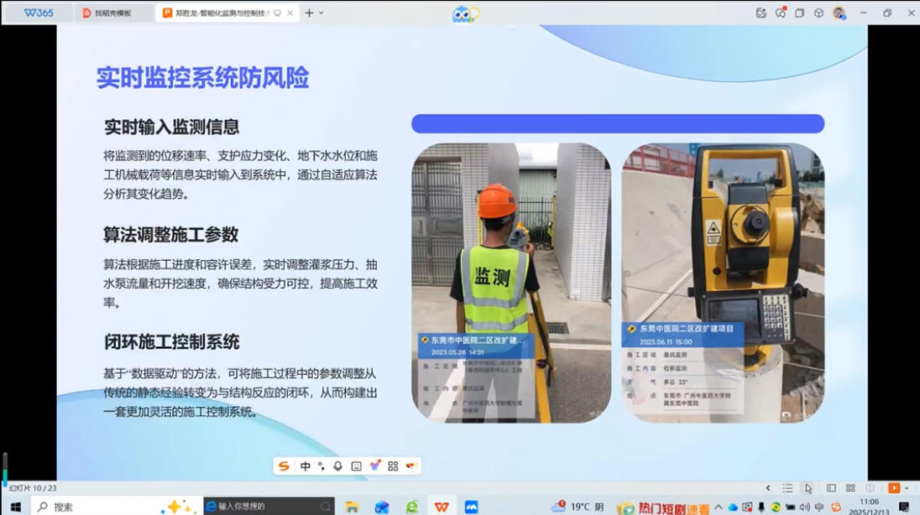The width and height of the screenshot is (920, 515).
Task: Toggle the punctuation mode on IME bar
Action: [x=321, y=466]
